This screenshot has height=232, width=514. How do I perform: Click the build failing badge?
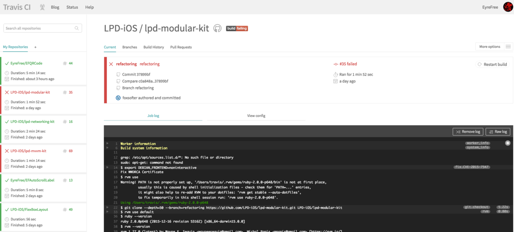click(x=237, y=28)
